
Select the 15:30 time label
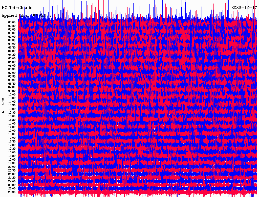click(x=12, y=134)
